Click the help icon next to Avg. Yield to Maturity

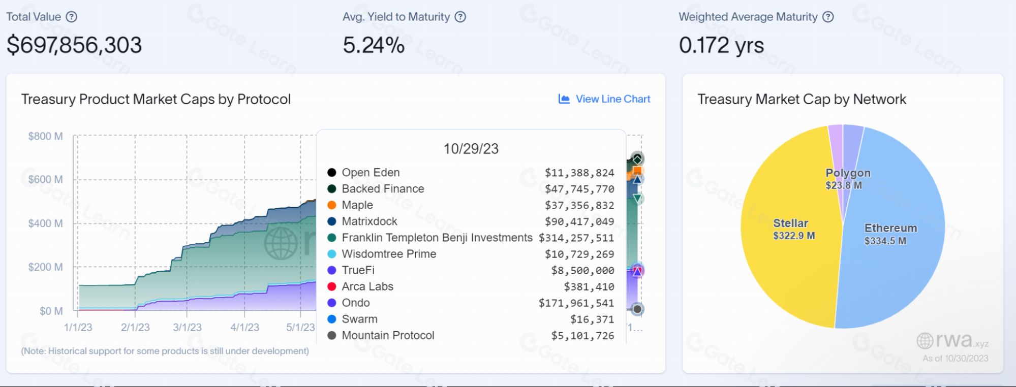click(x=460, y=17)
